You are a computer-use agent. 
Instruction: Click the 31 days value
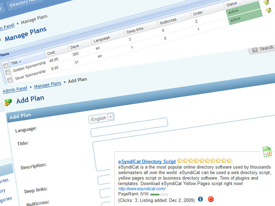pyautogui.click(x=76, y=62)
